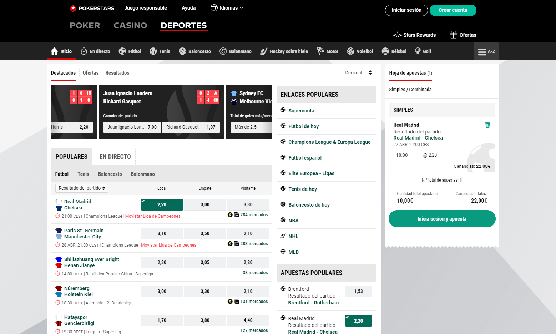Open the A-Z hamburger menu

tap(486, 51)
